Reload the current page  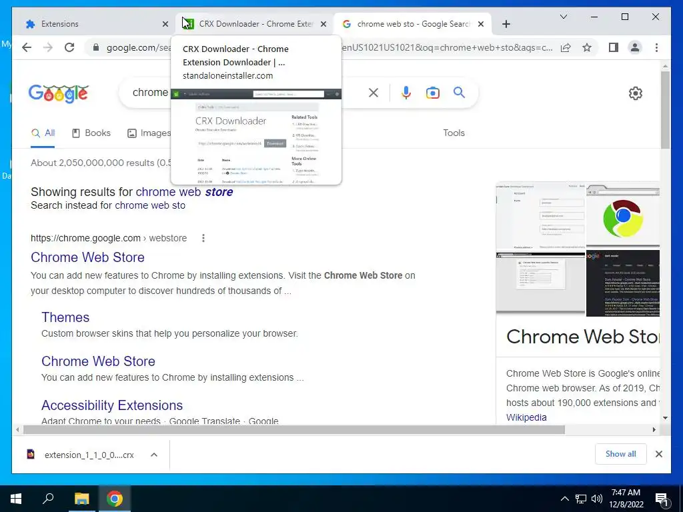(69, 47)
